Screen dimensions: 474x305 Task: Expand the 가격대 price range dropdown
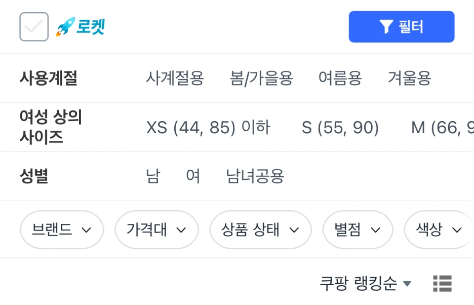pyautogui.click(x=156, y=230)
